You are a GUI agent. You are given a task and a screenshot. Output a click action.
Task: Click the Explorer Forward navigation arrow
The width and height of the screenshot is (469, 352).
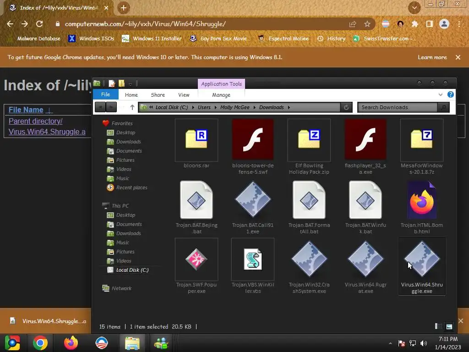(x=111, y=107)
